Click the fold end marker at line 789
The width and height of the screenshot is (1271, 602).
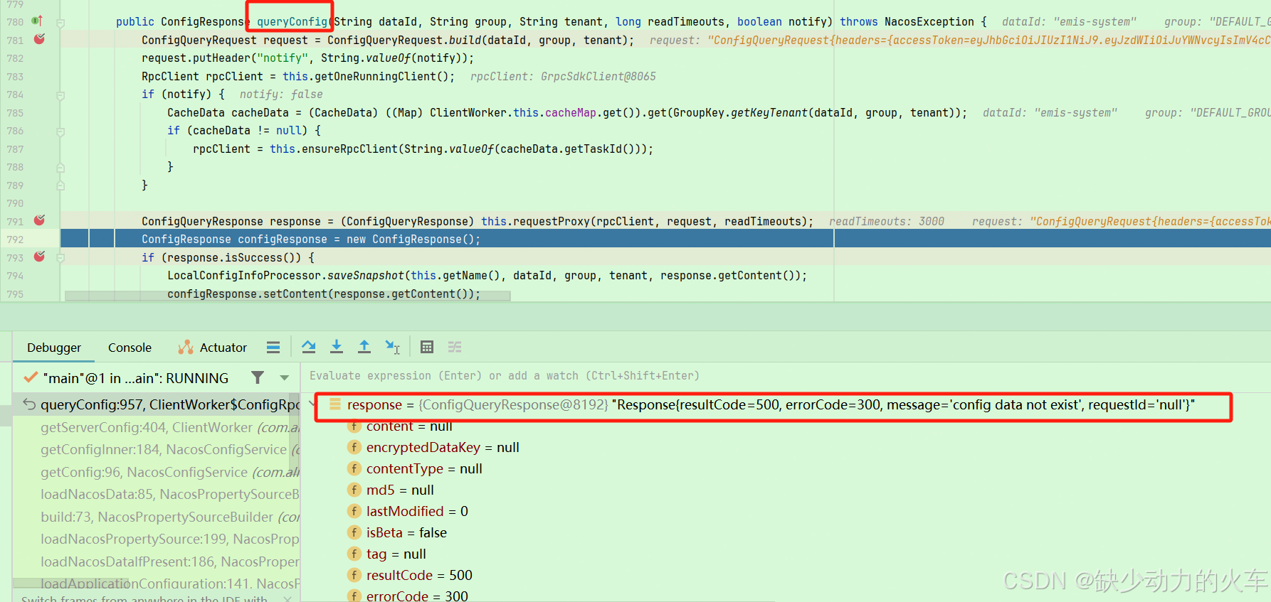(60, 186)
